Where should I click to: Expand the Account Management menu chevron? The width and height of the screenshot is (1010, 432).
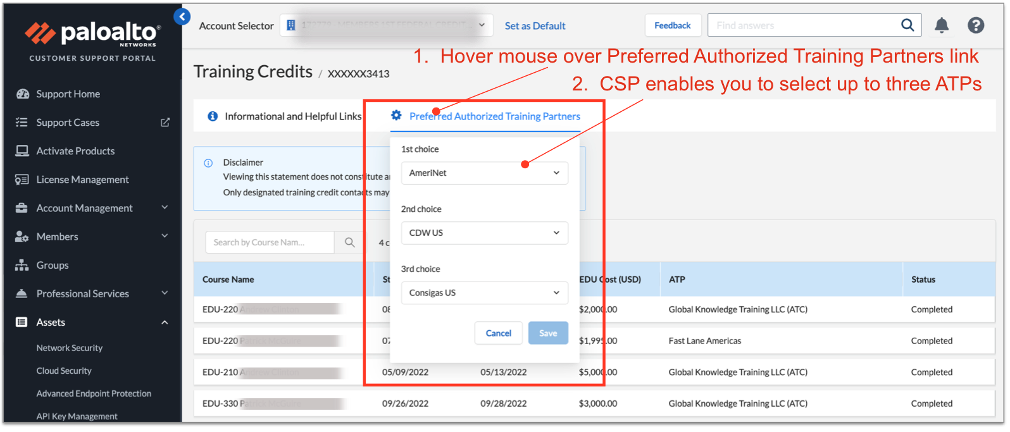point(165,207)
